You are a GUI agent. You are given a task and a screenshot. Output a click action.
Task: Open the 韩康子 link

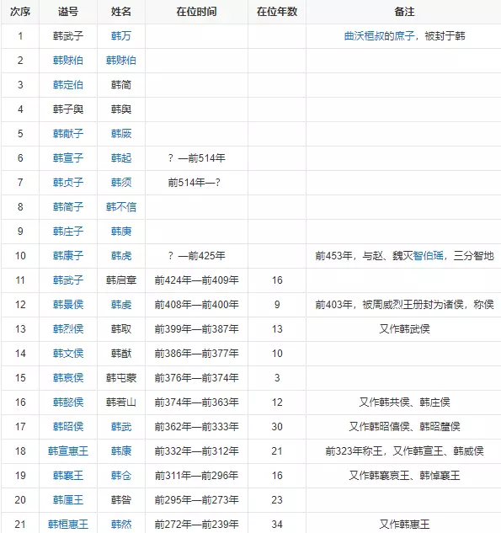click(68, 256)
